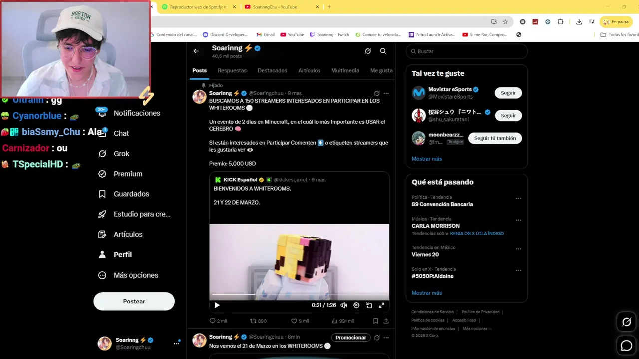Go back with profile header arrow
Viewport: 639px width, 359px height.
click(196, 51)
